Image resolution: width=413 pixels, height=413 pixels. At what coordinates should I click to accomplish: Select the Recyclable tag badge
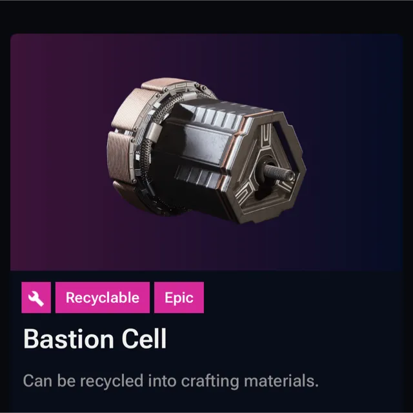click(103, 297)
